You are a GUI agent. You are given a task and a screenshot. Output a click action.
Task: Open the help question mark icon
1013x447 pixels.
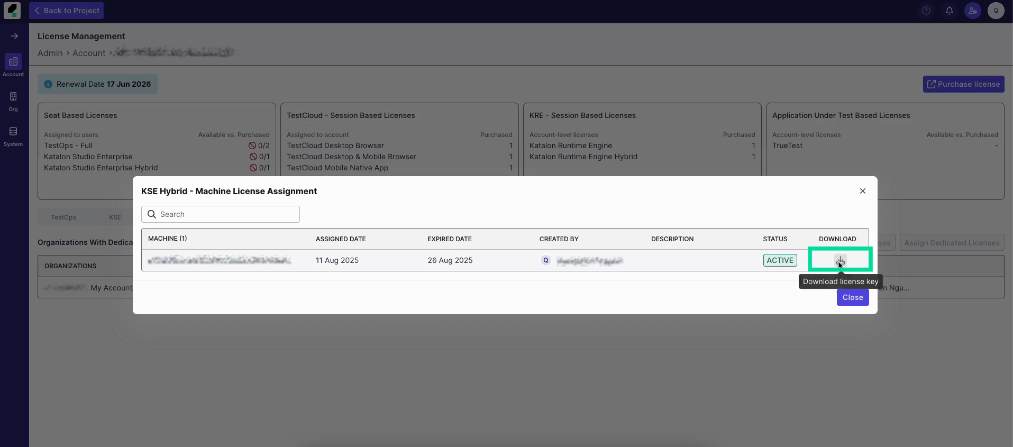(926, 11)
